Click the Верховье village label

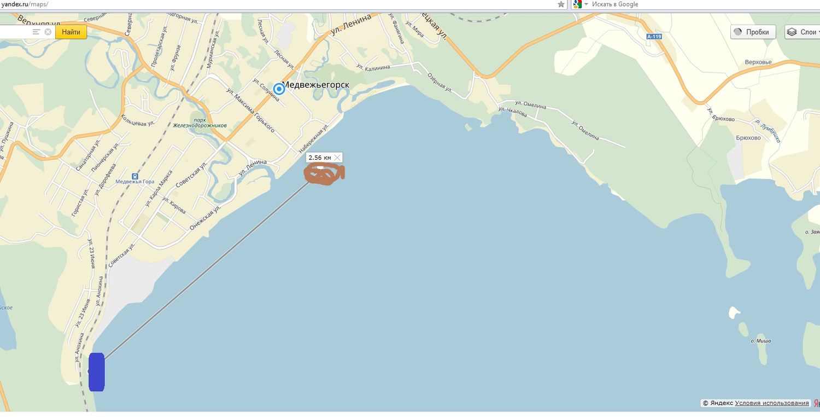coord(758,62)
